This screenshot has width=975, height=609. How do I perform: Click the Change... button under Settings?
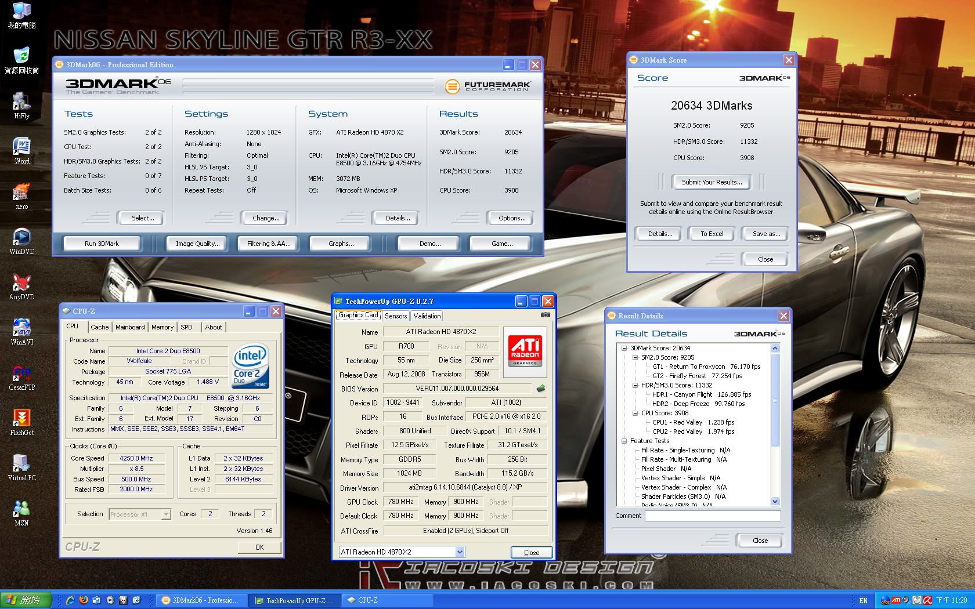point(266,218)
